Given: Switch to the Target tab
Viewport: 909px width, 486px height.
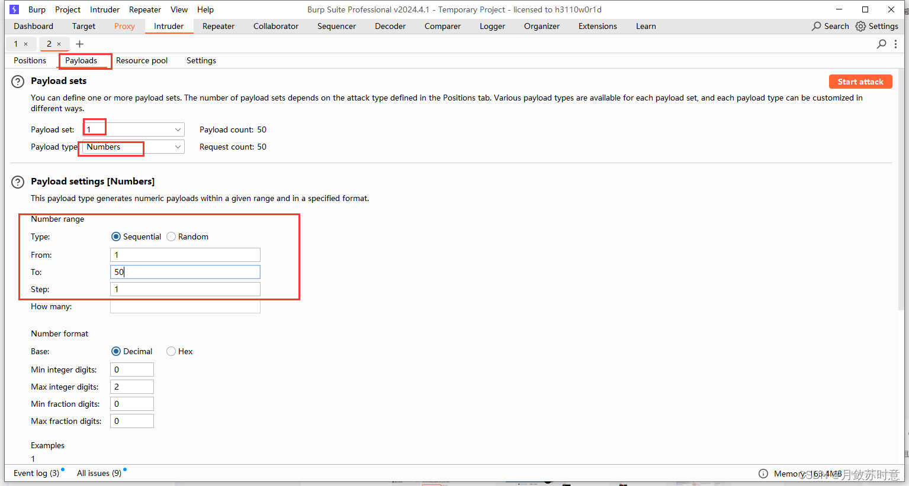Looking at the screenshot, I should click(x=83, y=26).
